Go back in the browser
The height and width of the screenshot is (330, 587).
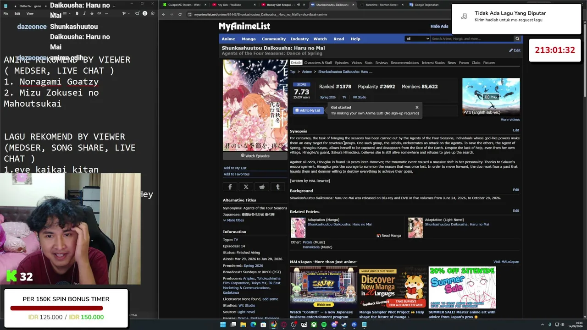click(x=163, y=14)
